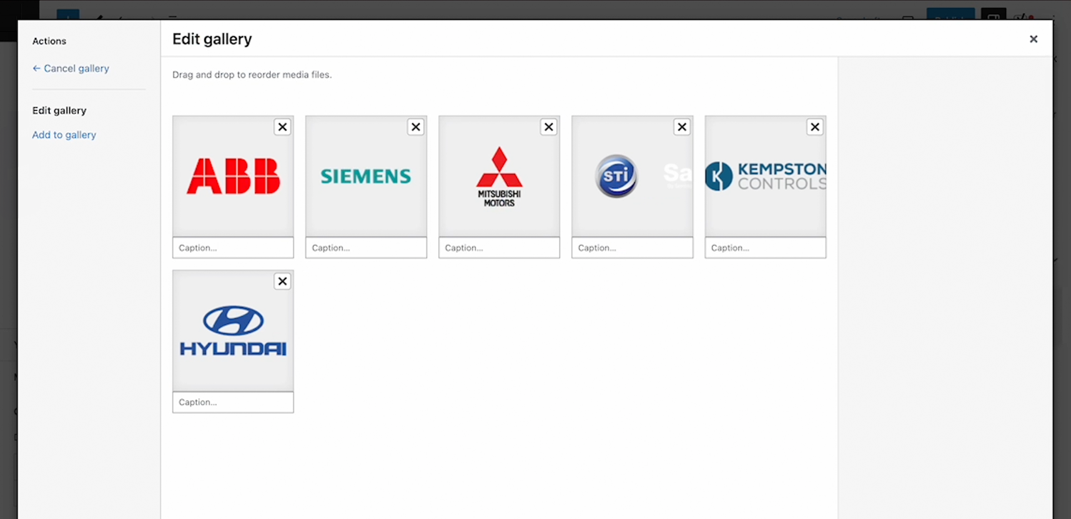Viewport: 1071px width, 519px height.
Task: Select the Hyundai logo thumbnail
Action: 233,330
